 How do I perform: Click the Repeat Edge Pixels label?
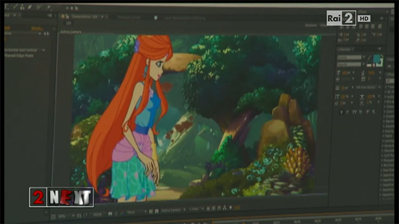(x=19, y=55)
